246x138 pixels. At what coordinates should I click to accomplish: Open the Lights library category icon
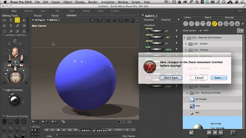click(220, 24)
